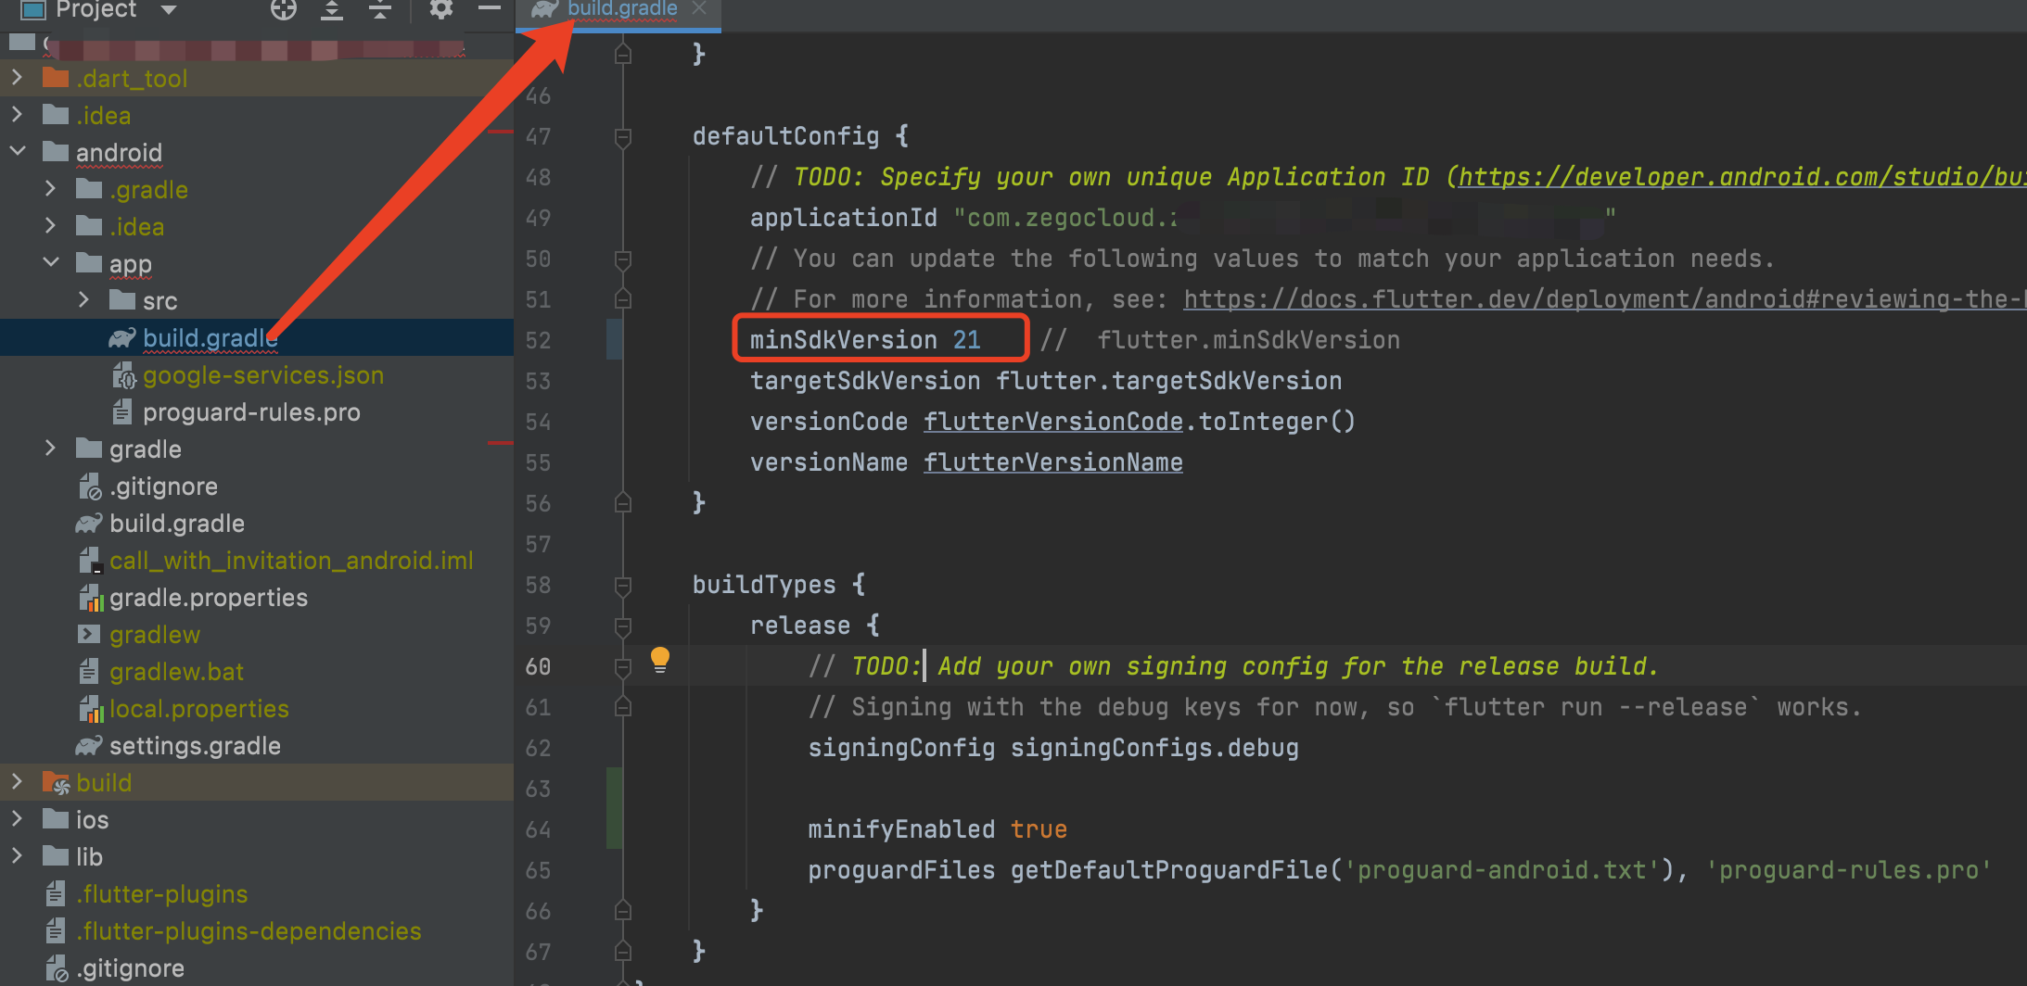Image resolution: width=2027 pixels, height=986 pixels.
Task: Expand the src folder under app
Action: (83, 299)
